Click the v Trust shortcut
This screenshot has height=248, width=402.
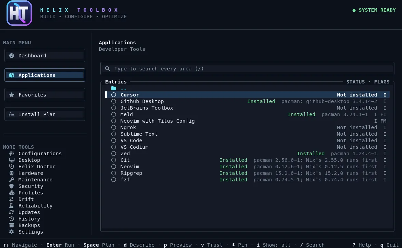[x=212, y=245]
